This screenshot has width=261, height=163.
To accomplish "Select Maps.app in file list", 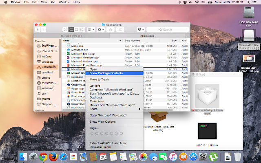I will pyautogui.click(x=124, y=46).
